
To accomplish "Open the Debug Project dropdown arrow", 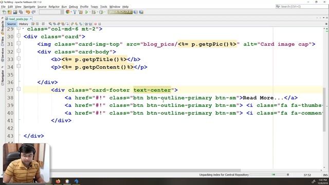I will pyautogui.click(x=97, y=12).
